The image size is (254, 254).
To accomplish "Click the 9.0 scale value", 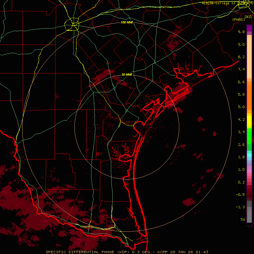I will [241, 44].
